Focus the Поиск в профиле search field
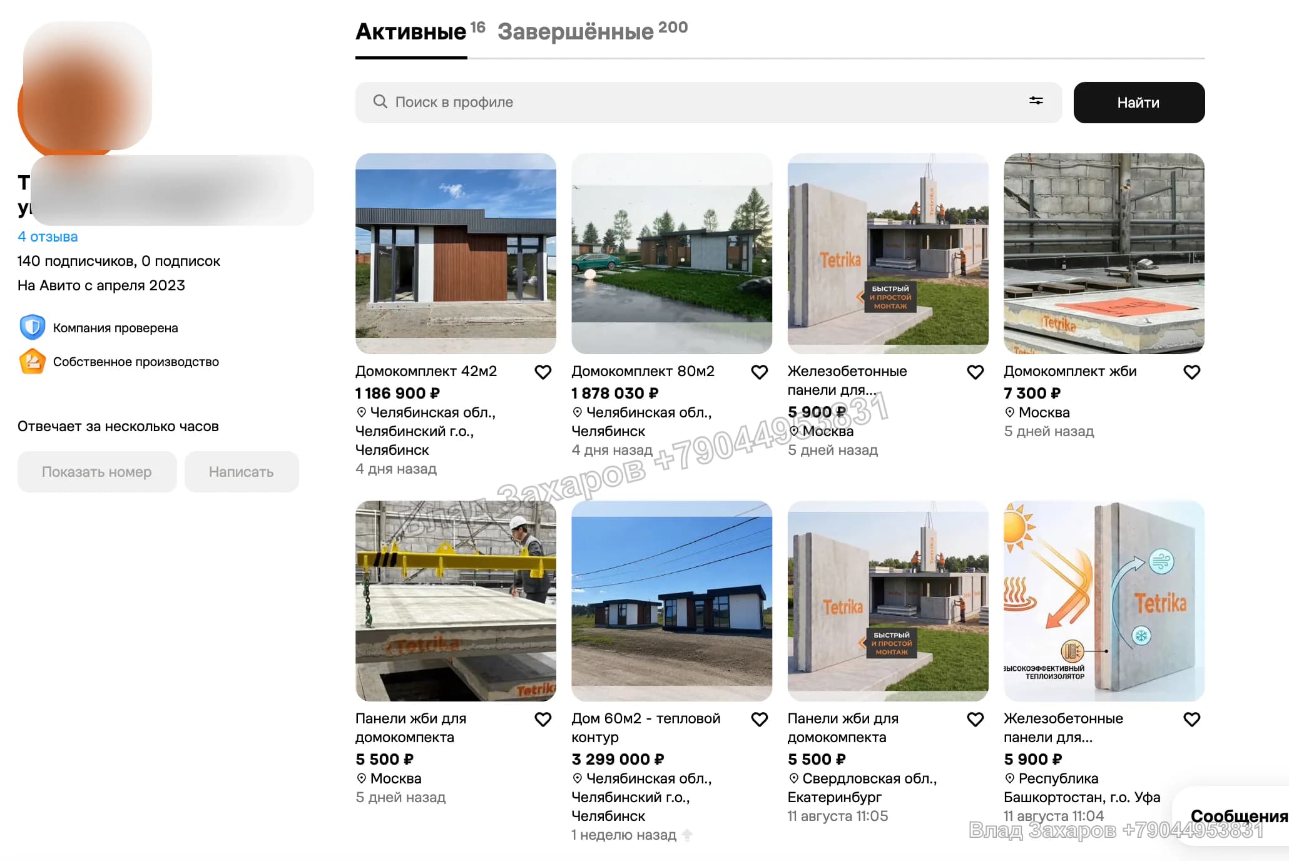 point(708,103)
